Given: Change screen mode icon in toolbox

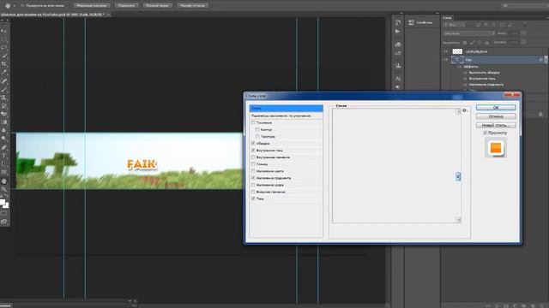Looking at the screenshot, I should [x=4, y=222].
